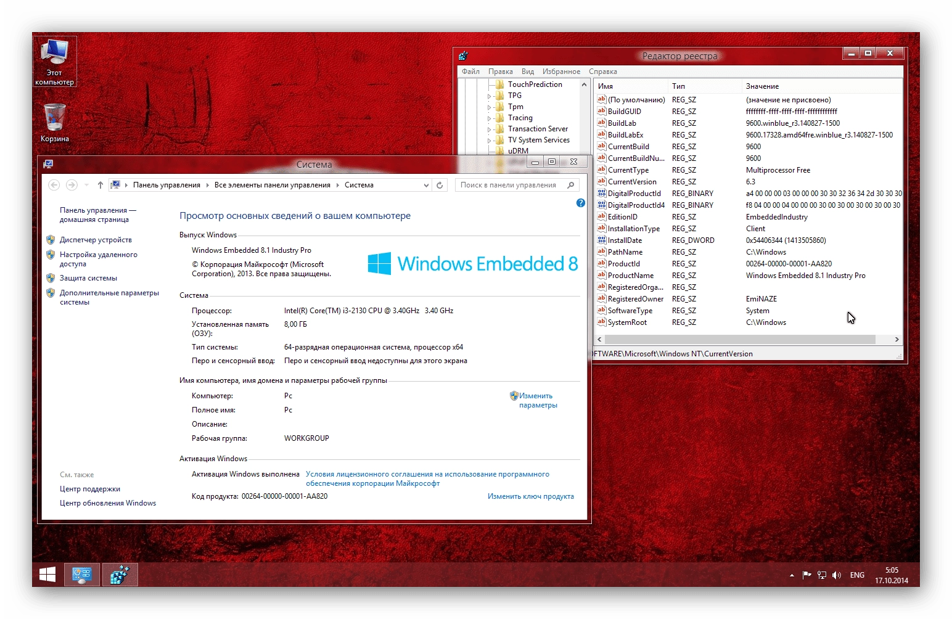Open the recent locations dropdown arrow
The image size is (952, 619).
coord(86,185)
